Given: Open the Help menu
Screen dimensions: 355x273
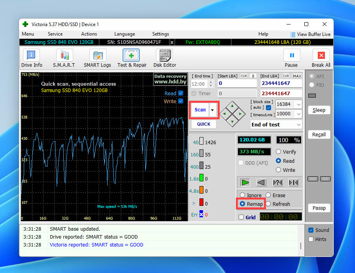Looking at the screenshot, I should pyautogui.click(x=263, y=34).
